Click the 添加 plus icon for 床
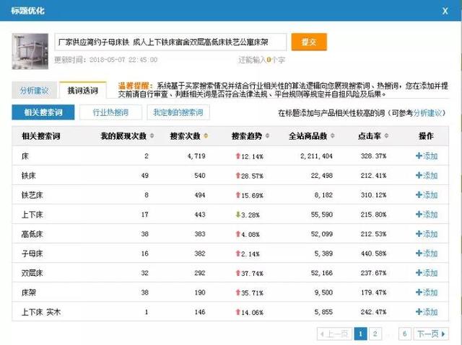462x345 pixels. (x=419, y=156)
